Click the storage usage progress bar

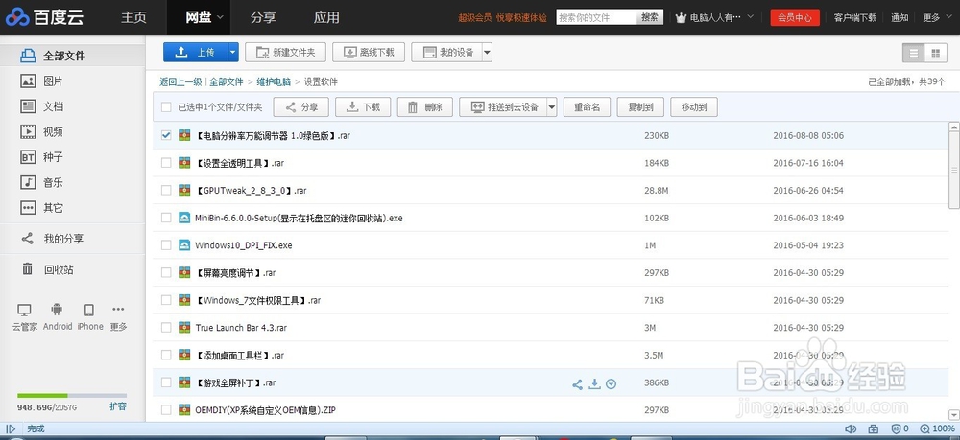tap(72, 395)
